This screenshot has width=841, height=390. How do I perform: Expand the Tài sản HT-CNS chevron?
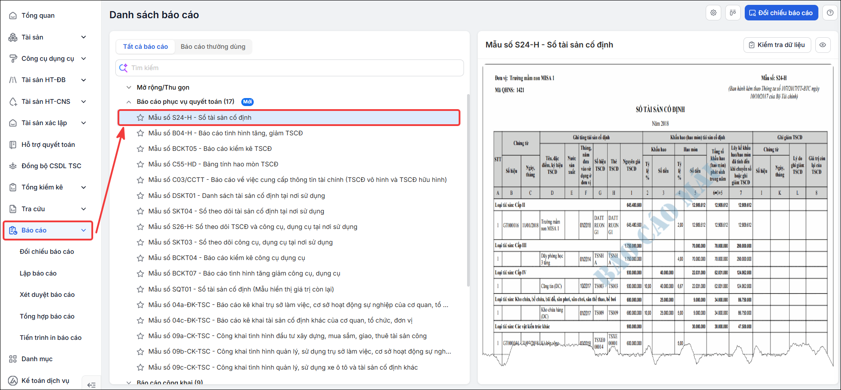tap(83, 102)
